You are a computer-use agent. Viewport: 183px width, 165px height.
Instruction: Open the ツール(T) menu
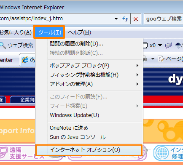pos(49,32)
